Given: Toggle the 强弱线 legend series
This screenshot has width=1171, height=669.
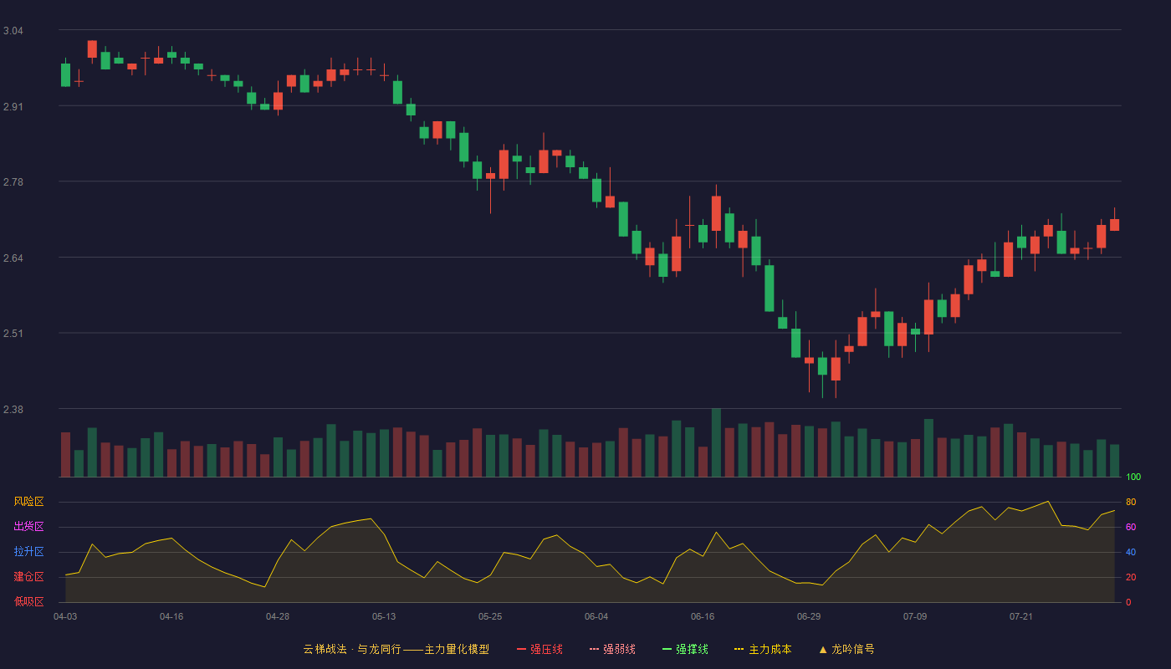Looking at the screenshot, I should tap(612, 649).
